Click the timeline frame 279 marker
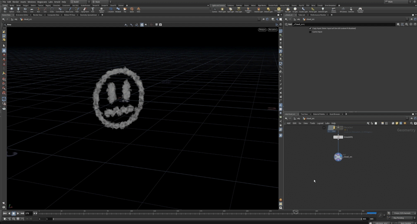417x224 pixels. pyautogui.click(x=296, y=212)
